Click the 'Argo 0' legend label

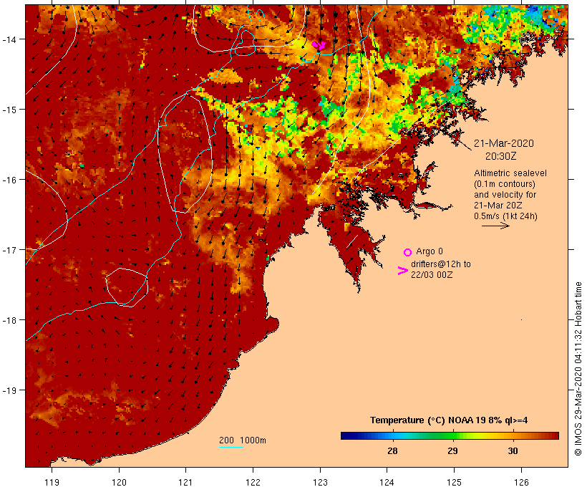coord(430,251)
